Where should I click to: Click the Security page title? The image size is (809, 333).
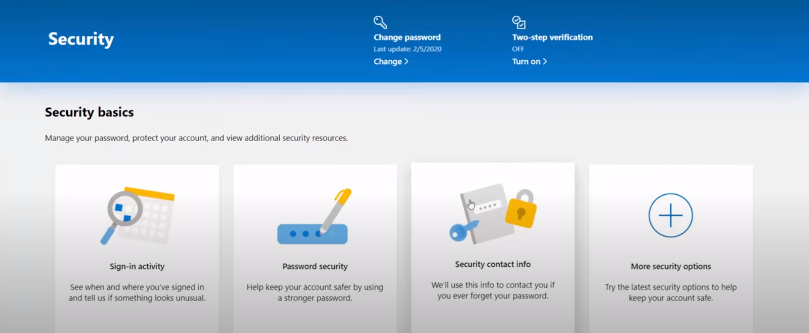coord(81,39)
